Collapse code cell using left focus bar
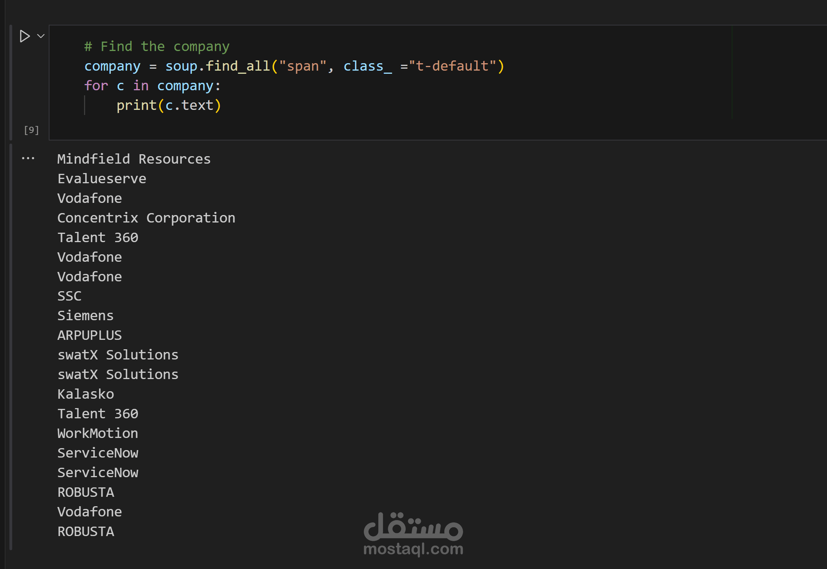Viewport: 827px width, 569px height. pos(11,82)
